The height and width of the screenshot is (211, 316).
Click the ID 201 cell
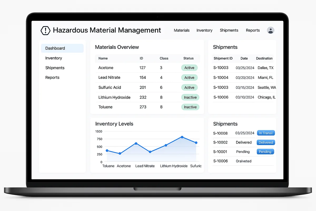143,88
